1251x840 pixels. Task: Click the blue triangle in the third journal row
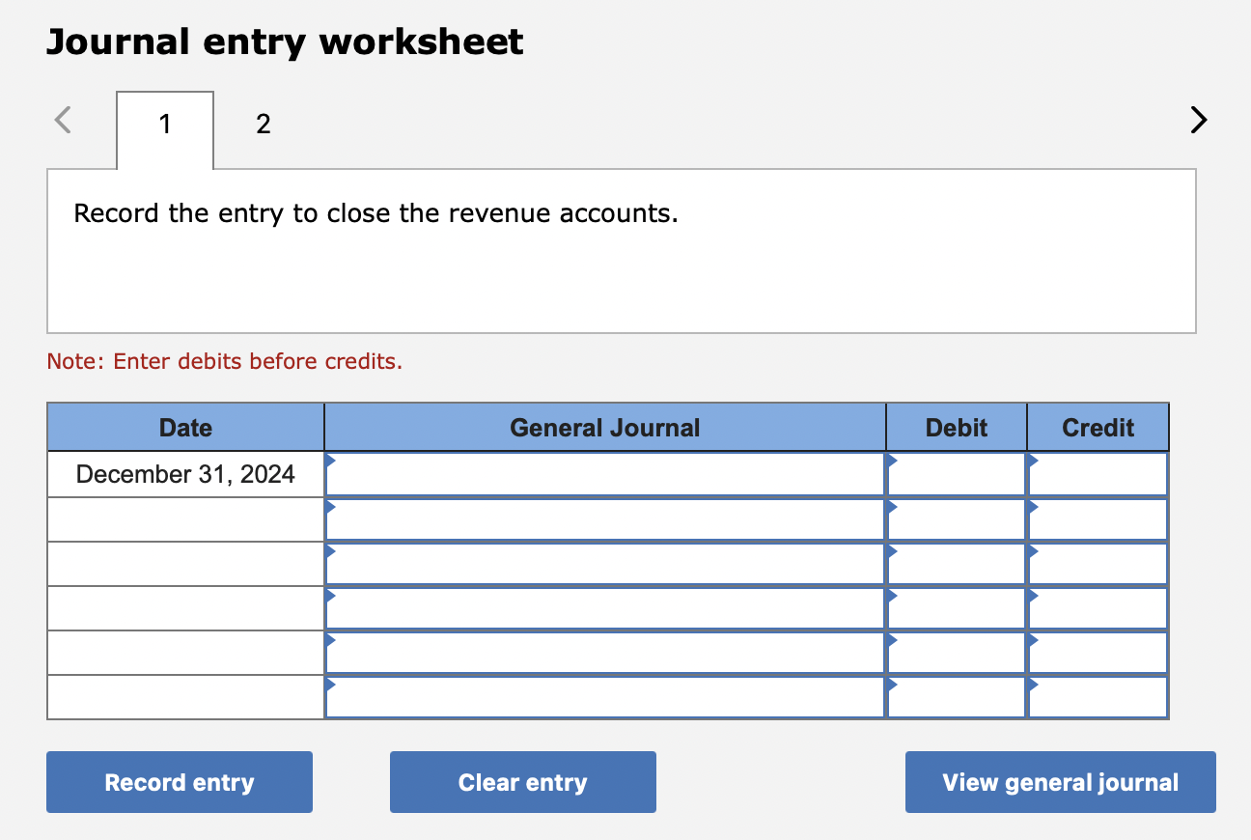coord(330,548)
